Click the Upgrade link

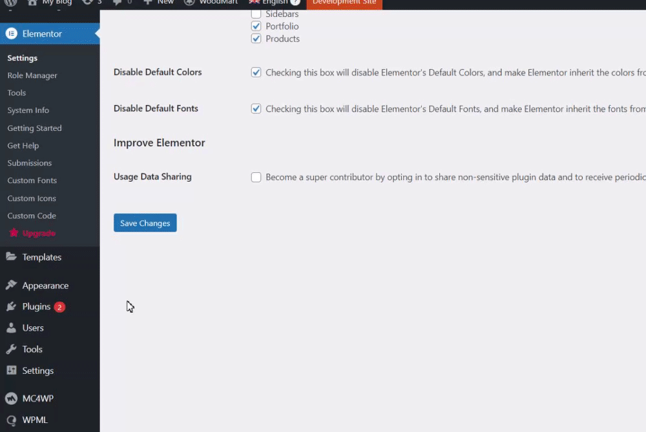[x=39, y=233]
